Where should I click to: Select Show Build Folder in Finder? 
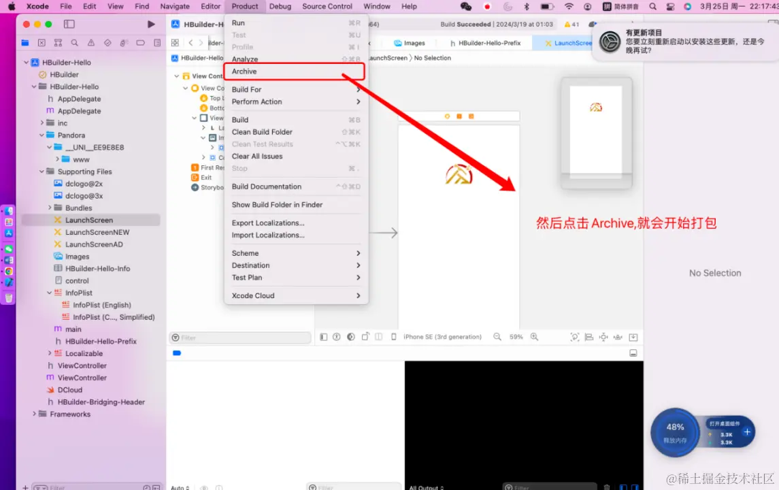click(295, 205)
